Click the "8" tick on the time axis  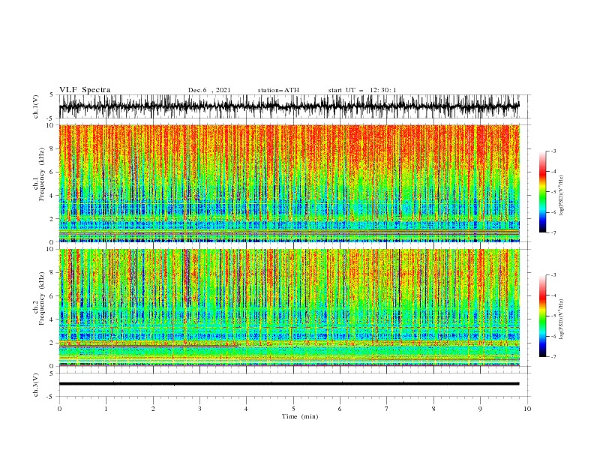[433, 409]
